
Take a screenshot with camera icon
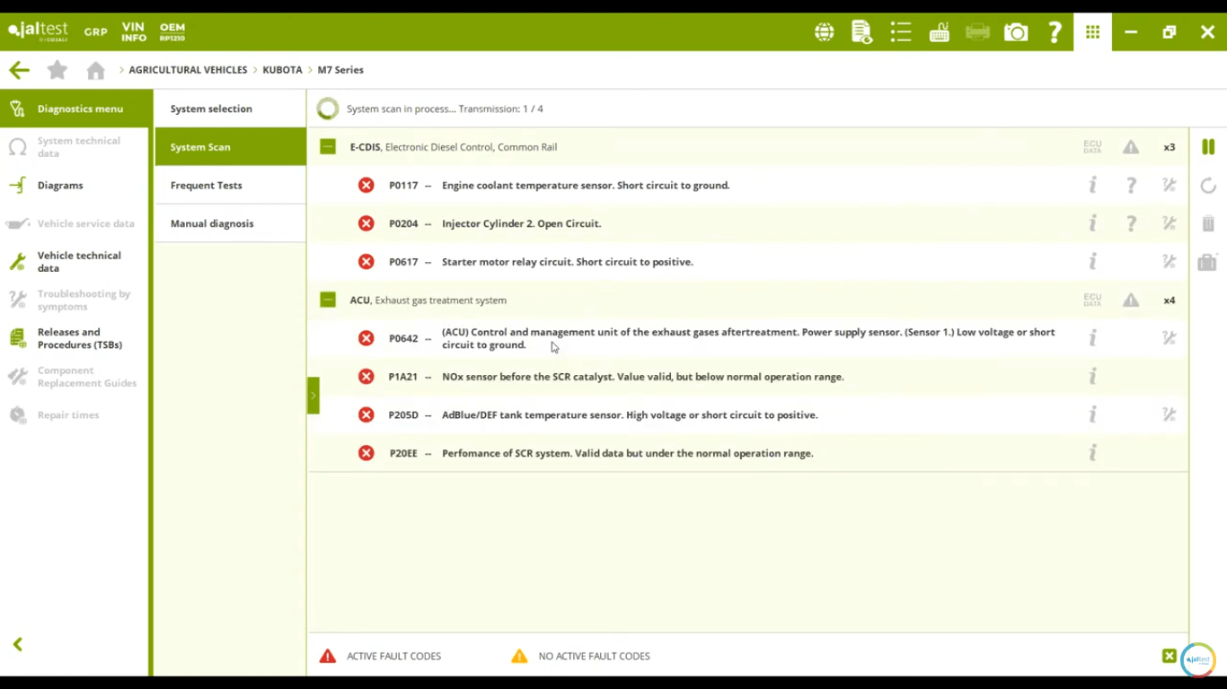(x=1016, y=32)
